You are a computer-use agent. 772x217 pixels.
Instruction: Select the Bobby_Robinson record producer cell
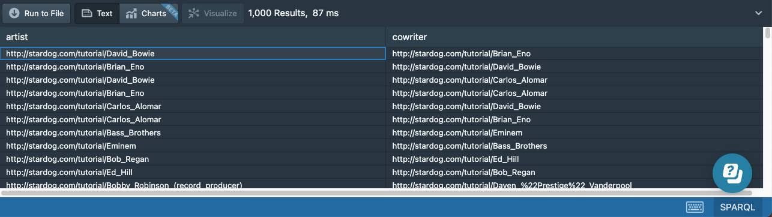click(193, 184)
